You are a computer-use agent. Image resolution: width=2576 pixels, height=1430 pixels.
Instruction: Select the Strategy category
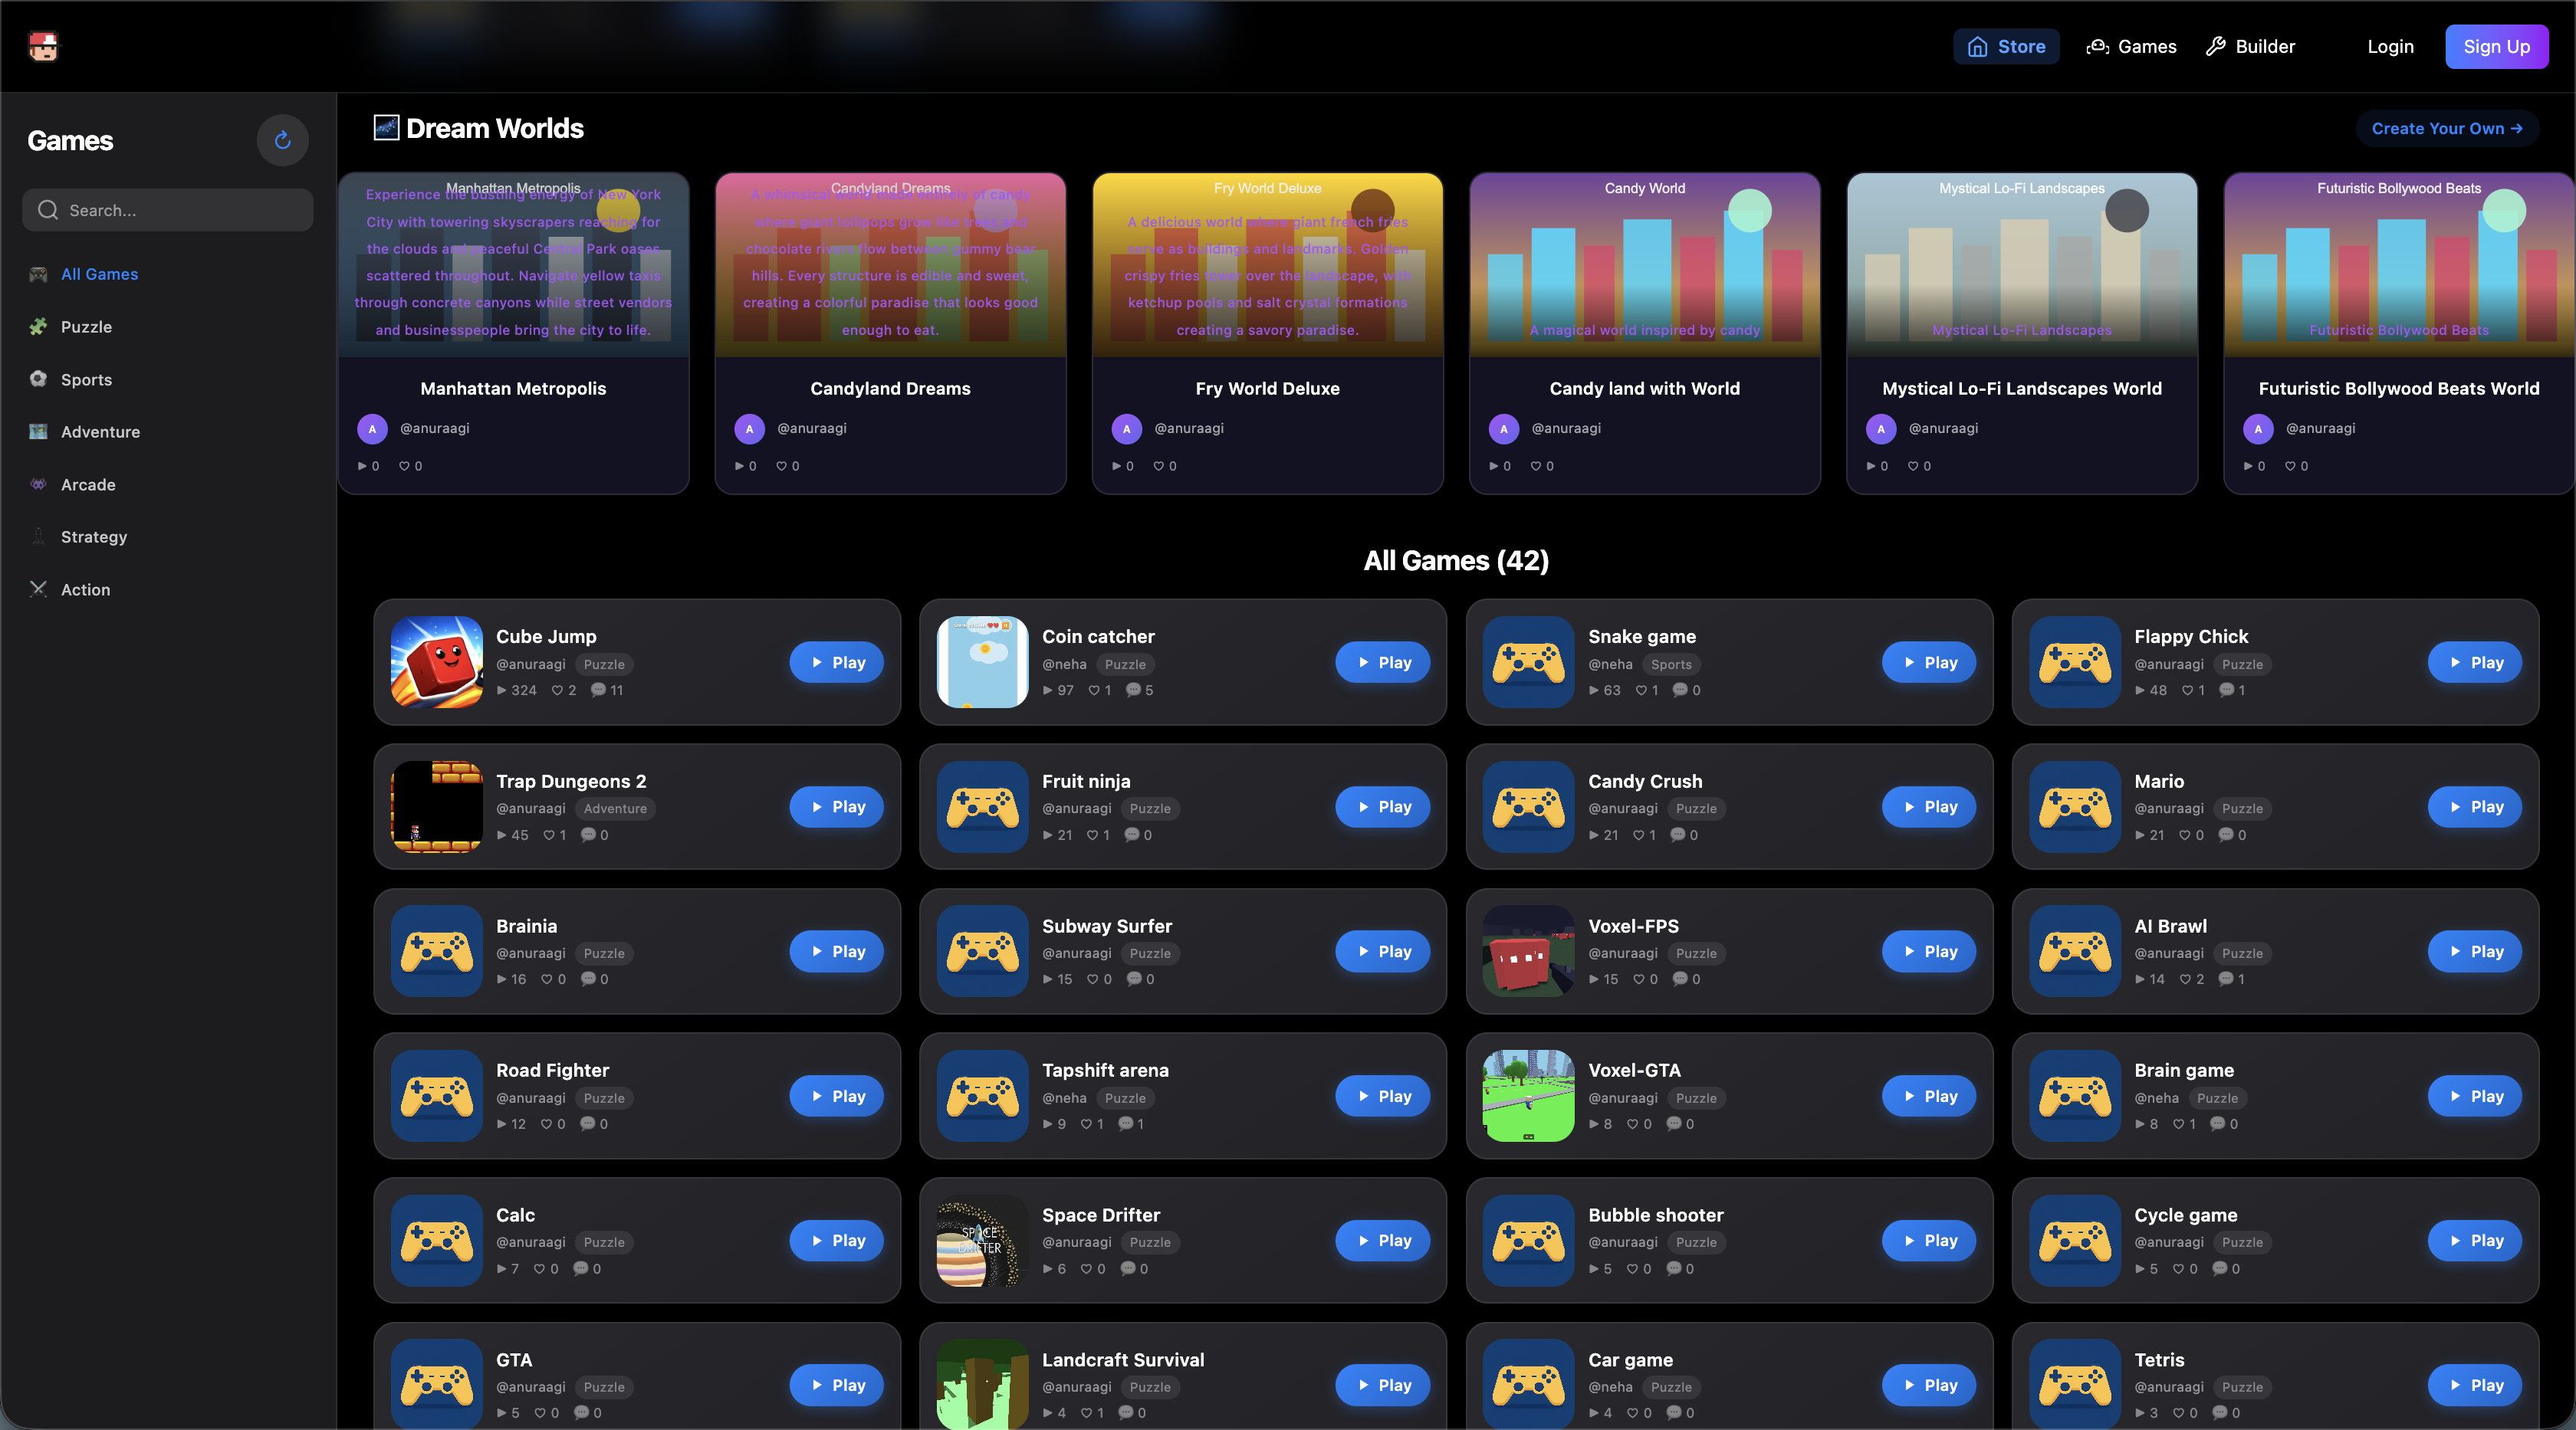coord(94,536)
